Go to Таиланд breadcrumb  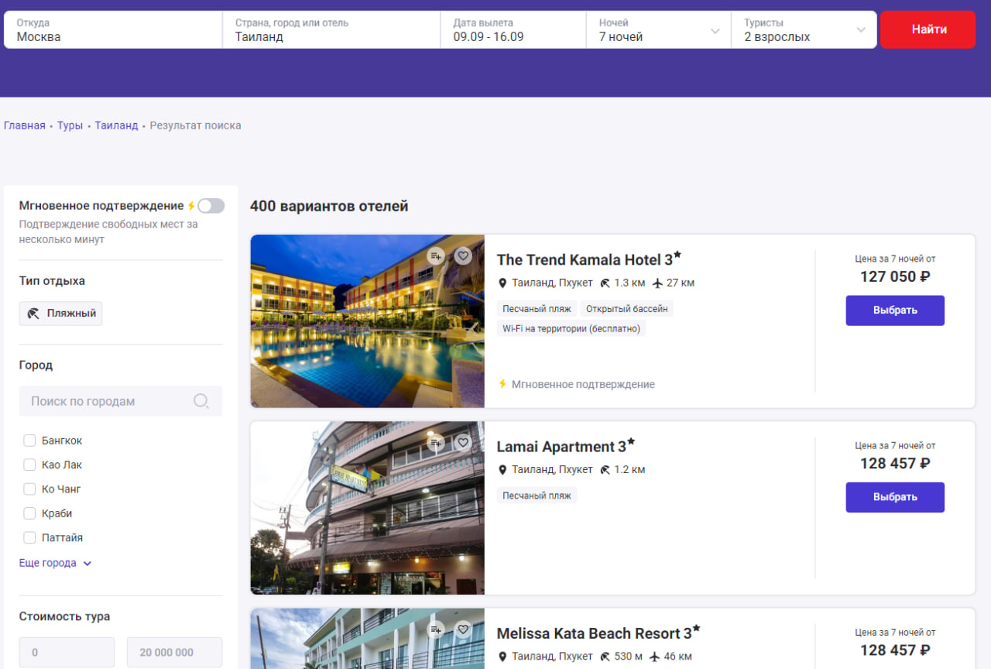pos(116,125)
